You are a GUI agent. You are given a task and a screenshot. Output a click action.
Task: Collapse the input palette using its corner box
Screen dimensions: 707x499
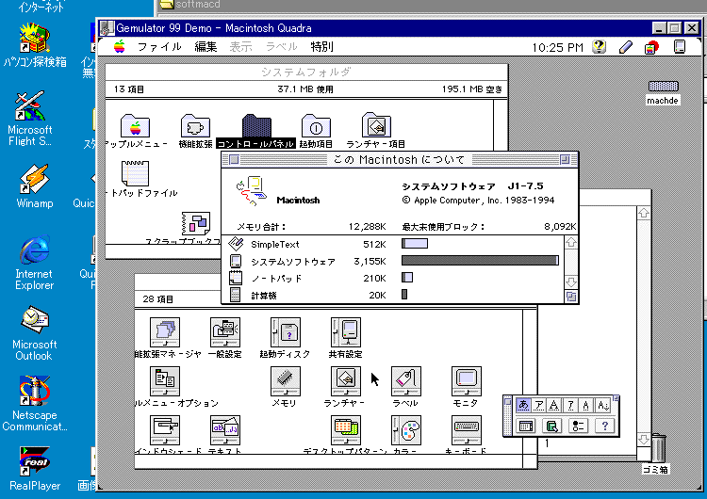point(616,398)
